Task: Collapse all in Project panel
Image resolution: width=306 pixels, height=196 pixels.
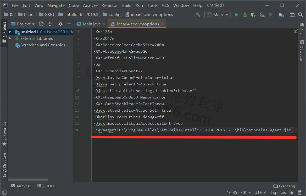Action: (50, 24)
